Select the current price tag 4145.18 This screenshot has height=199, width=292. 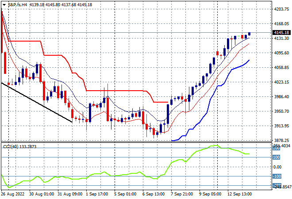281,33
